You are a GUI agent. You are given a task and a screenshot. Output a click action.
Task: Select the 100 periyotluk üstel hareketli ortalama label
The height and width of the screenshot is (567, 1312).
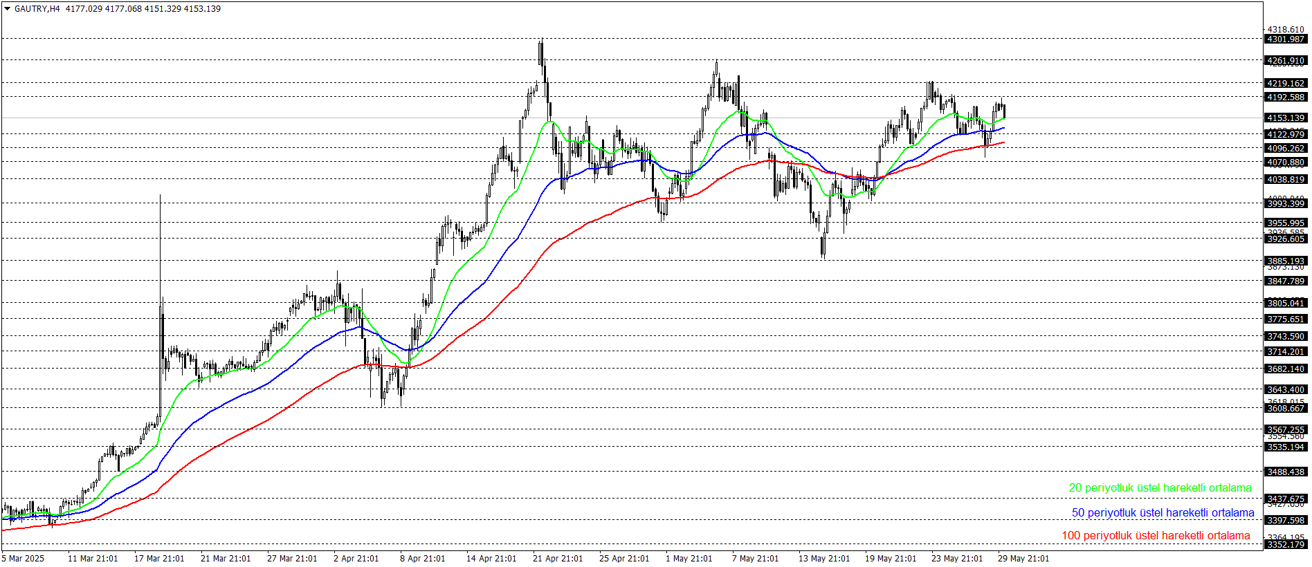click(1156, 536)
